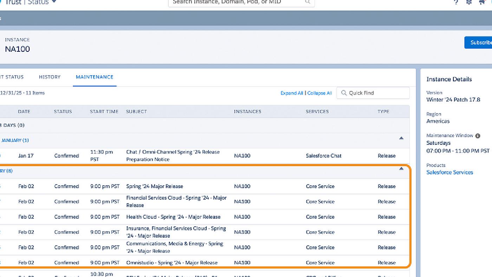Image resolution: width=492 pixels, height=277 pixels.
Task: Collapse the February maintenance section
Action: (401, 169)
